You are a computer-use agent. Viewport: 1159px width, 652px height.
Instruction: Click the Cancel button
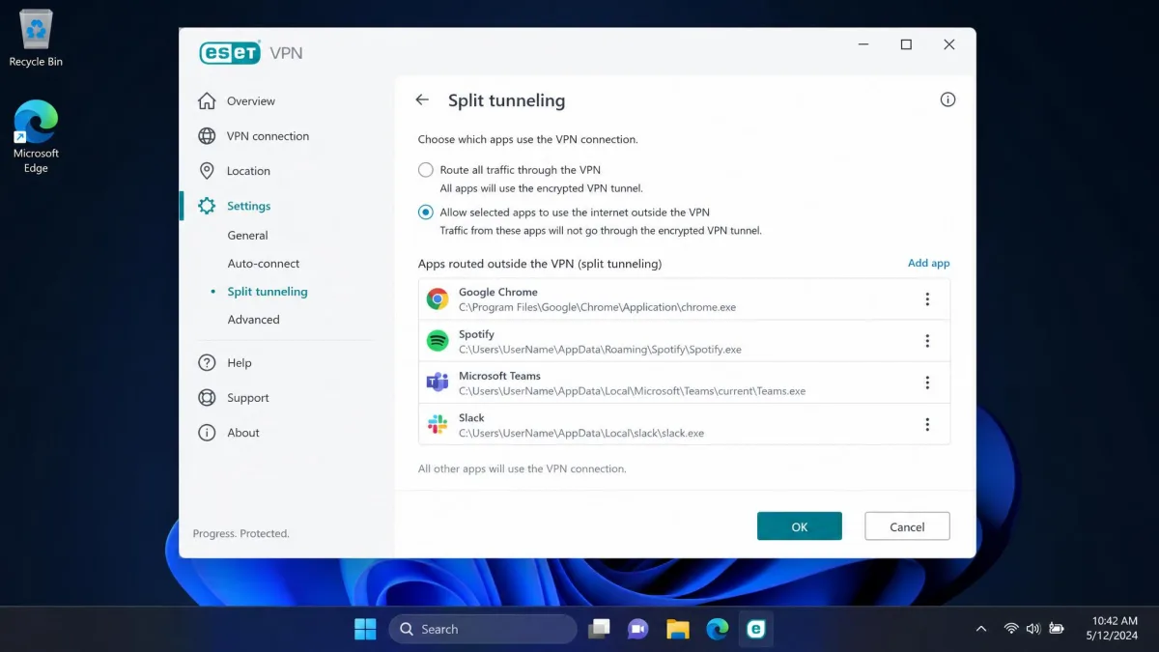click(907, 526)
